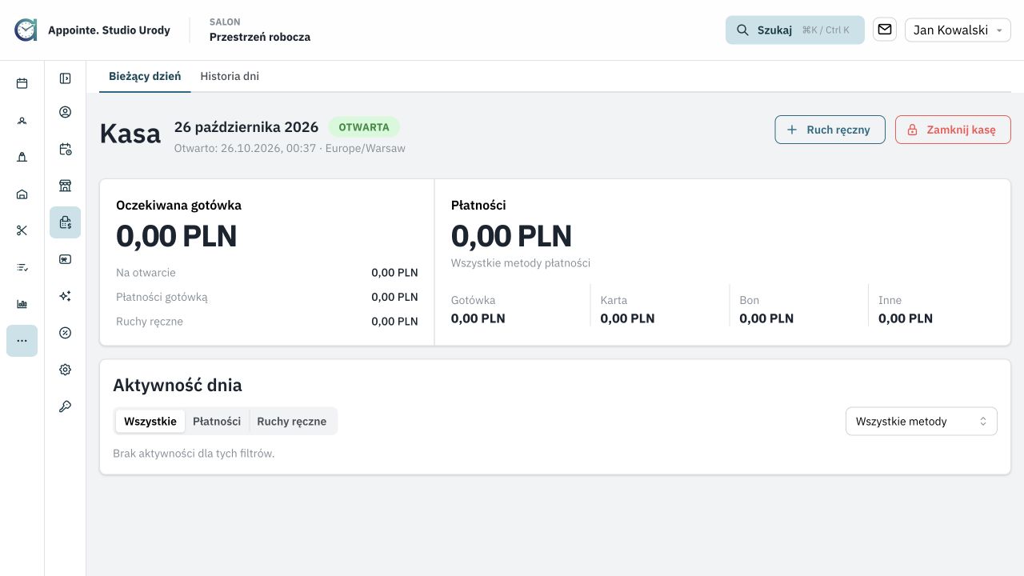Click the Karta payment method label
The image size is (1024, 576).
click(x=614, y=300)
